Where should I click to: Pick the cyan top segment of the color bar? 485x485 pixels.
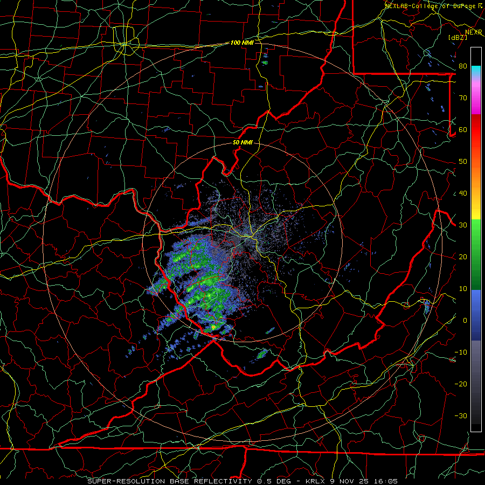click(x=476, y=70)
